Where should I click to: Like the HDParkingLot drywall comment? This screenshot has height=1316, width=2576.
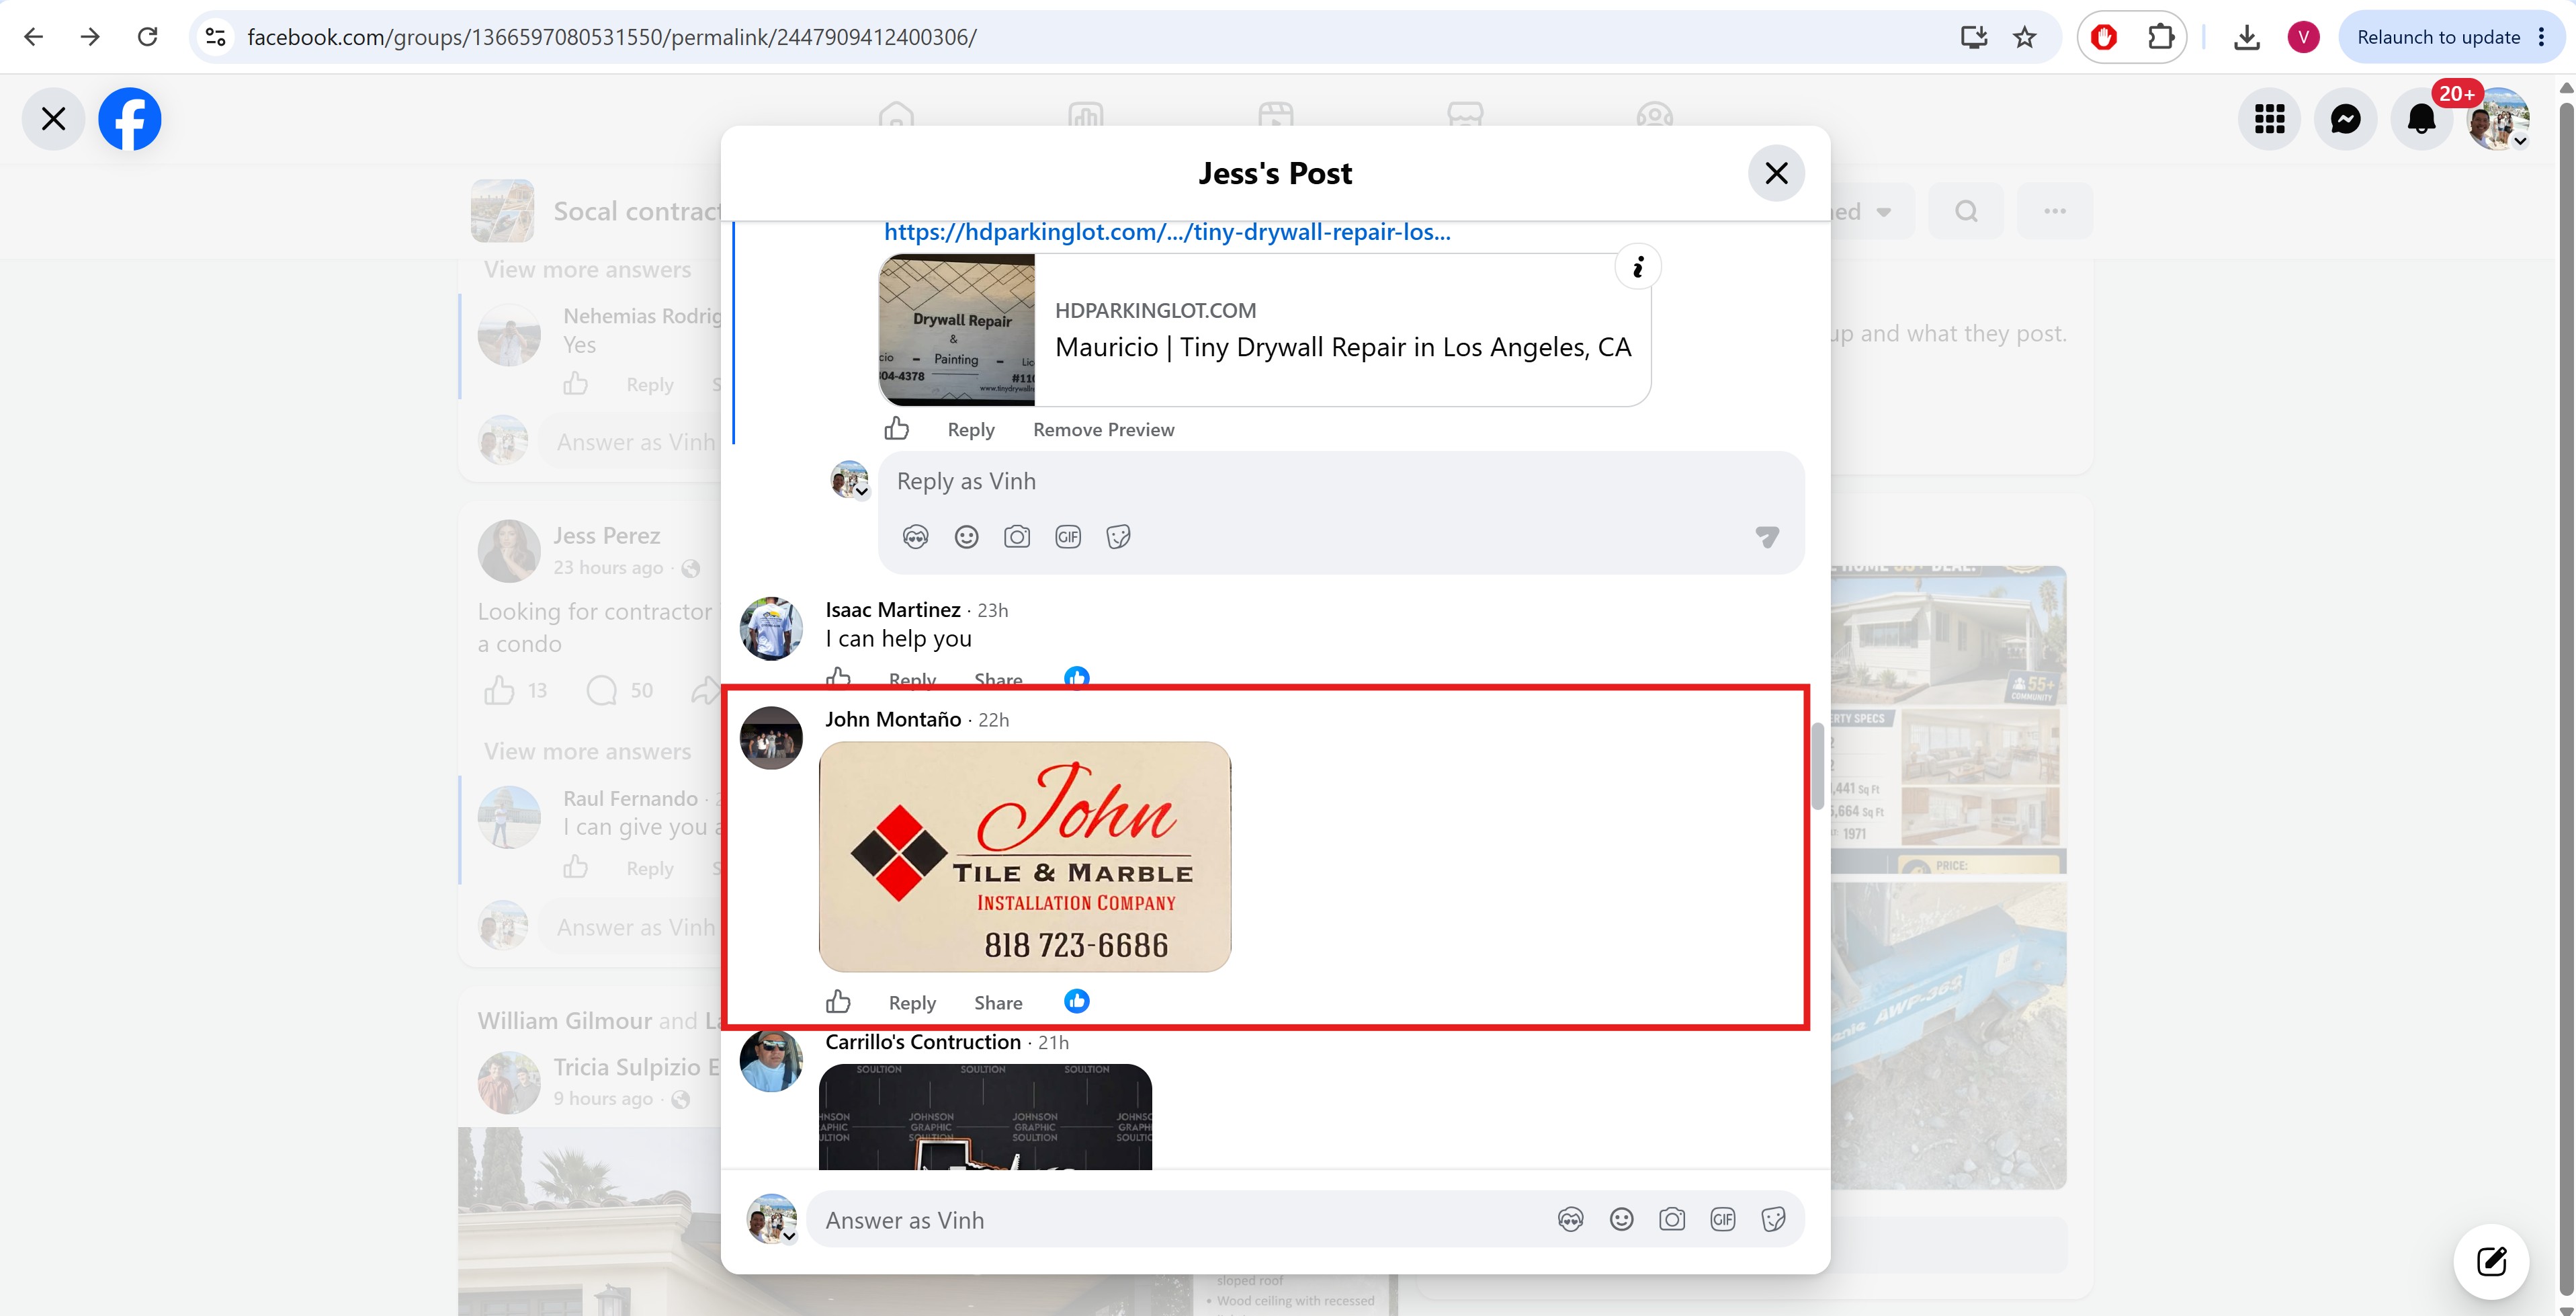point(897,429)
